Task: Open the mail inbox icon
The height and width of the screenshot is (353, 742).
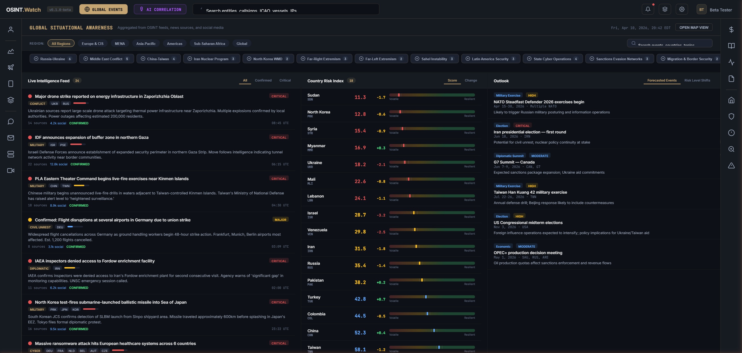Action: (11, 138)
